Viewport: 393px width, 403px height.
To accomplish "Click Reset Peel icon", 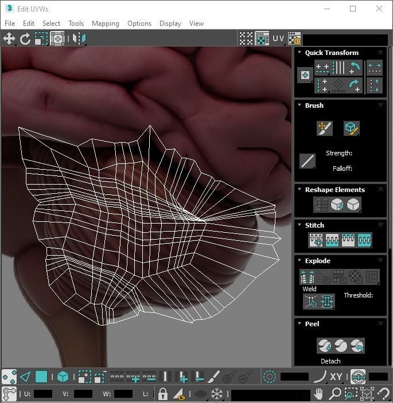I will [357, 346].
